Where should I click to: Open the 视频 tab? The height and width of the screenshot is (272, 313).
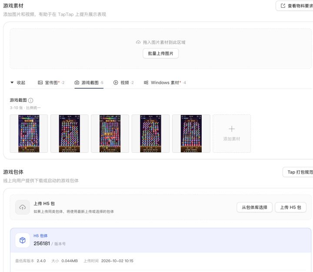pos(123,83)
